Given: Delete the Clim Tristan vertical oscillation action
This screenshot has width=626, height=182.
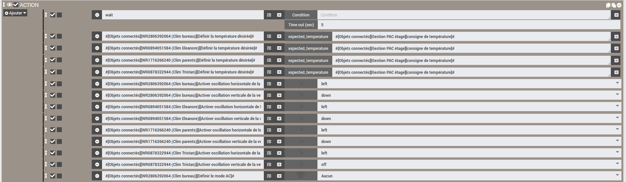Looking at the screenshot, I should click(x=97, y=164).
